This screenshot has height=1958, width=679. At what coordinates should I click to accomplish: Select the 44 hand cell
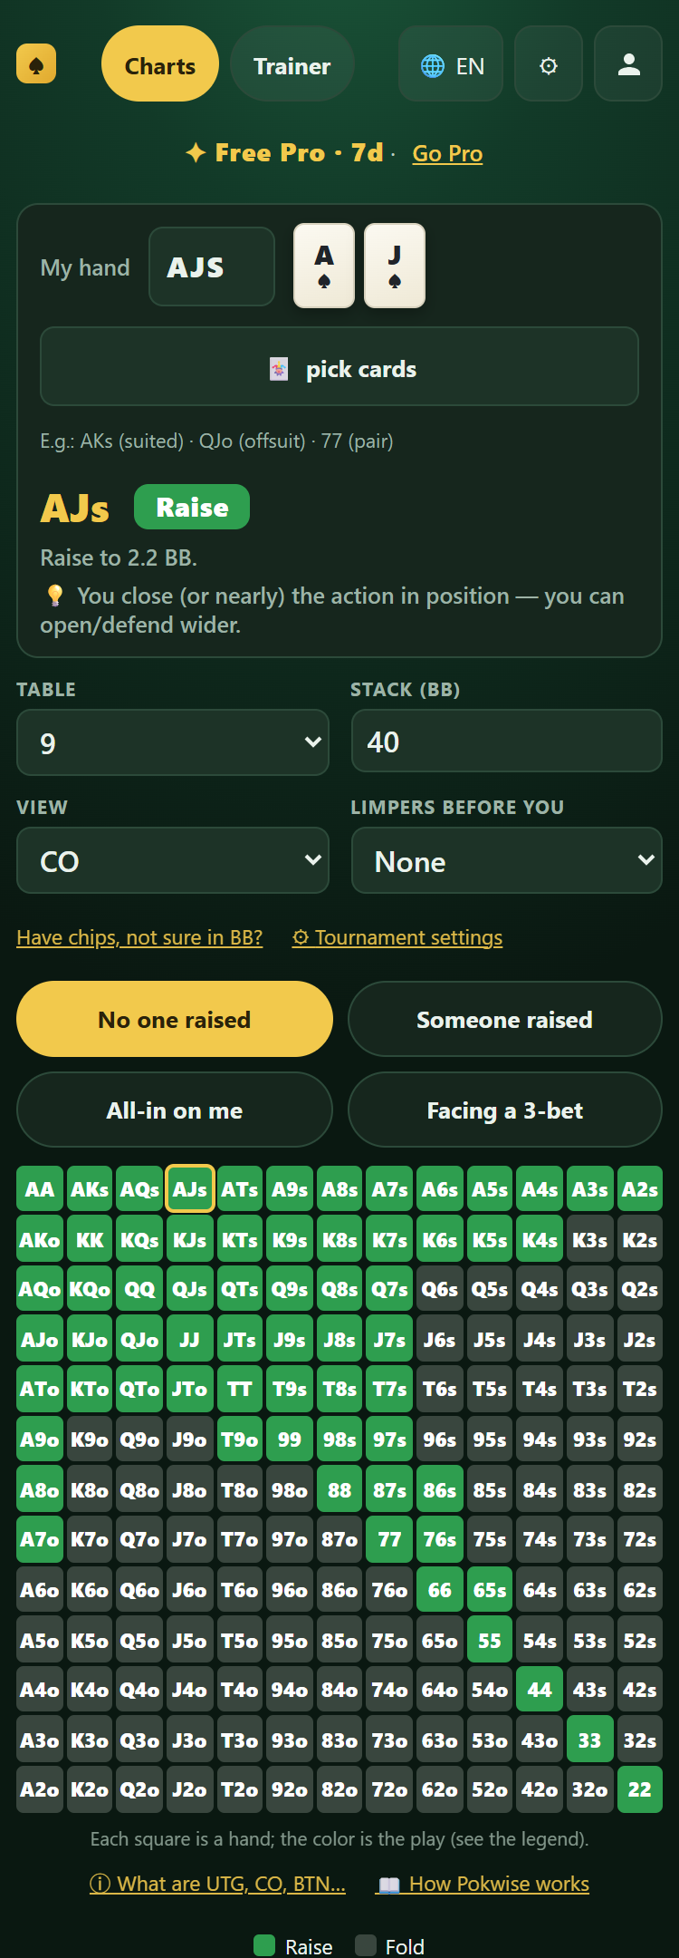pos(540,1690)
